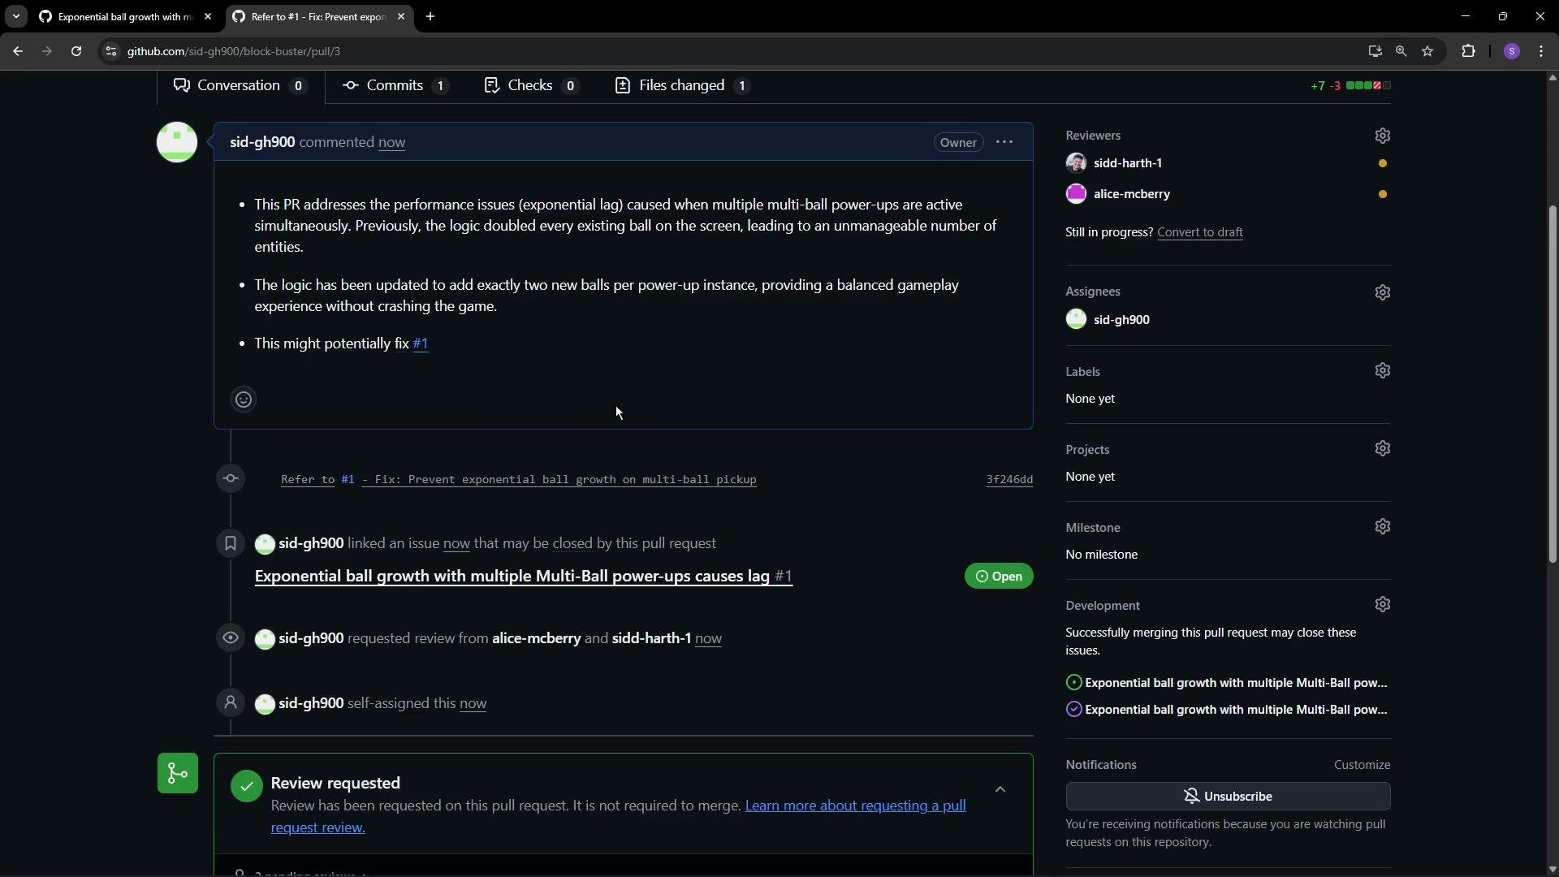Open the Development settings gear
The image size is (1559, 877).
1382,604
